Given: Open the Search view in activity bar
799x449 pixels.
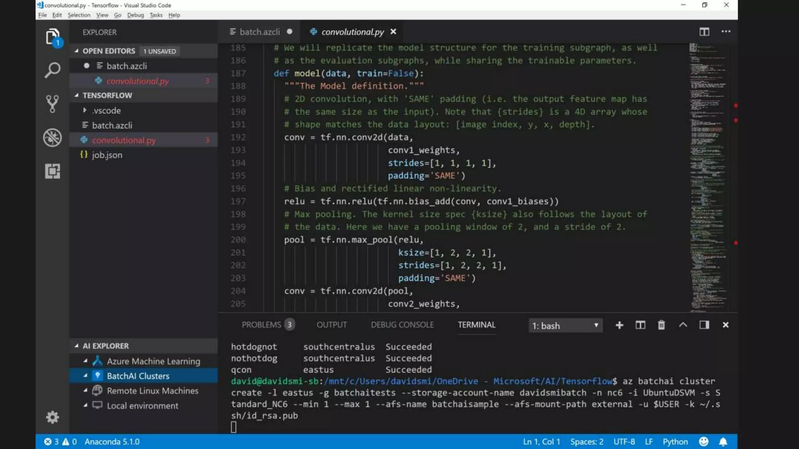Looking at the screenshot, I should coord(52,71).
